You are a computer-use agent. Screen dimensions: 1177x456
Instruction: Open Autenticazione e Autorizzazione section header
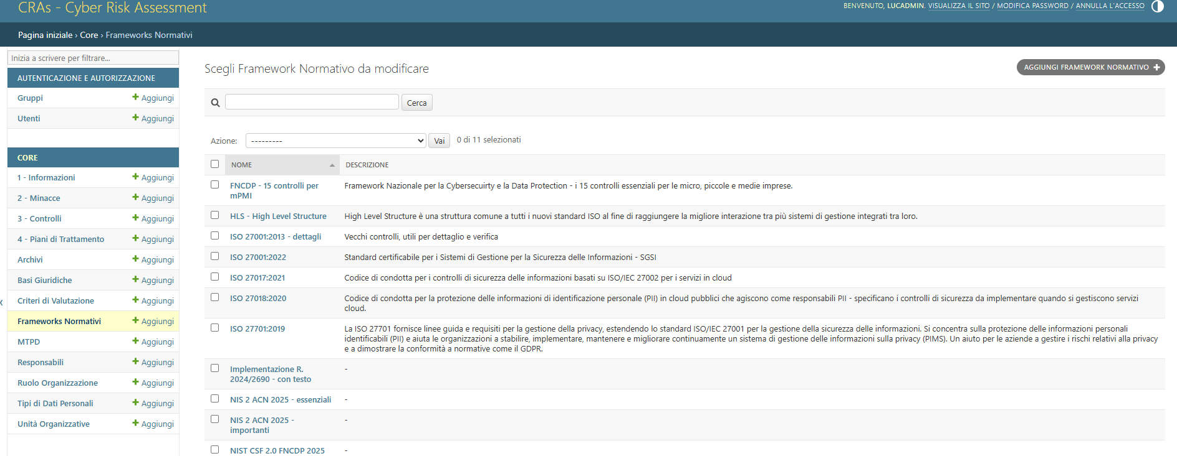coord(86,78)
